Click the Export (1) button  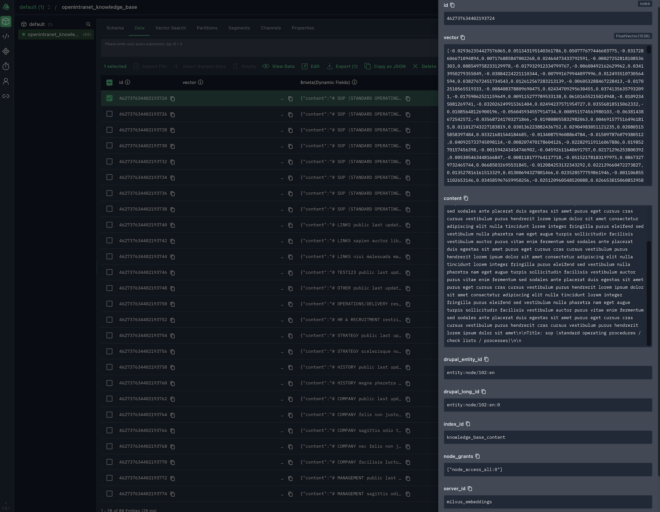pyautogui.click(x=342, y=66)
